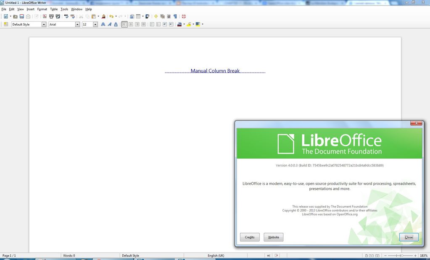Click the zoom slider in status bar
The image size is (430, 260).
click(401, 256)
